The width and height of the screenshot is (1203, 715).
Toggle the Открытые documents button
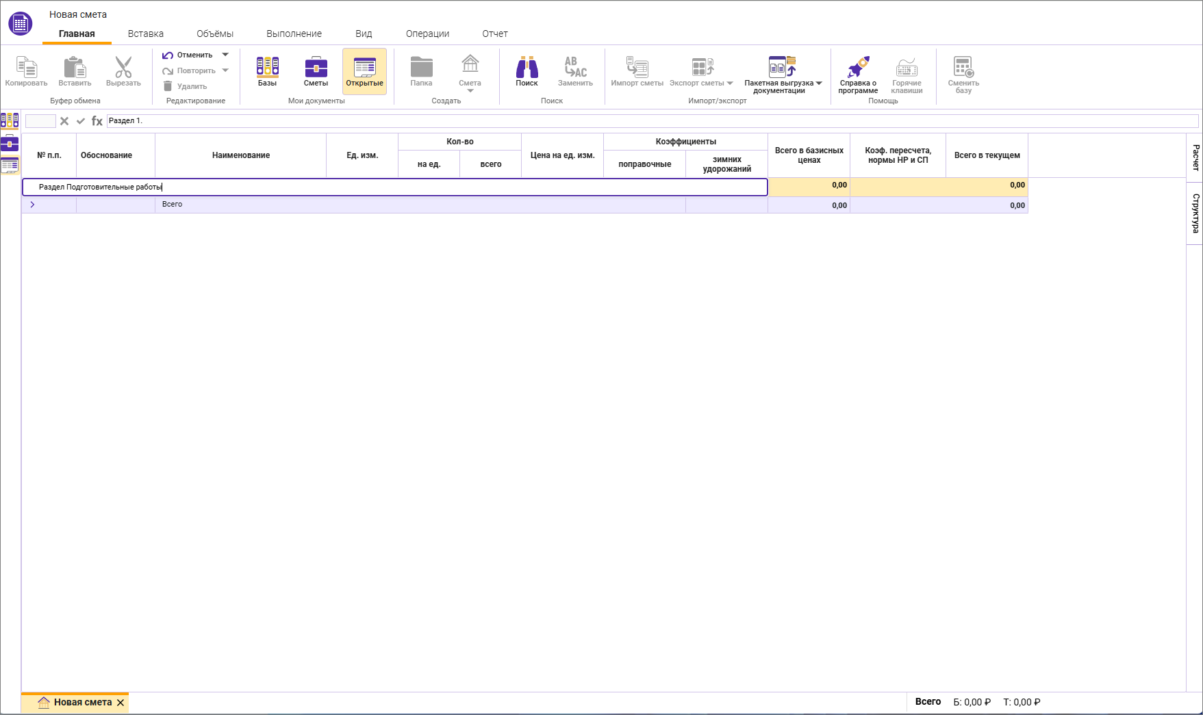tap(364, 70)
